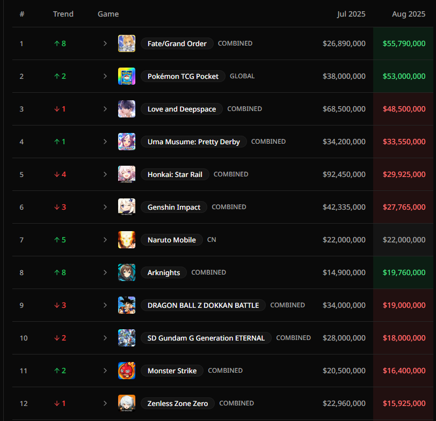Open the Fate/Grand Order name pill

point(177,43)
